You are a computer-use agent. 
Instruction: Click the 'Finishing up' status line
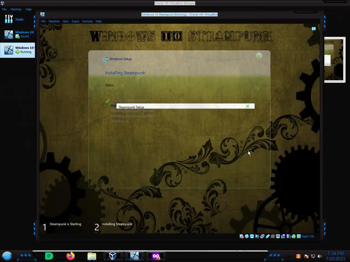click(x=120, y=121)
